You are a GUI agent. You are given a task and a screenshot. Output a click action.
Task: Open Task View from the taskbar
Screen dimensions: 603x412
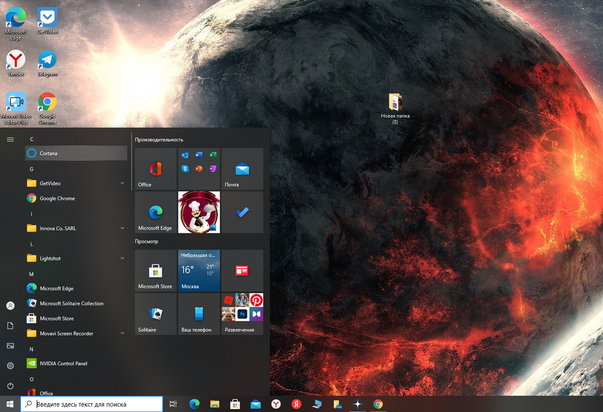click(173, 404)
